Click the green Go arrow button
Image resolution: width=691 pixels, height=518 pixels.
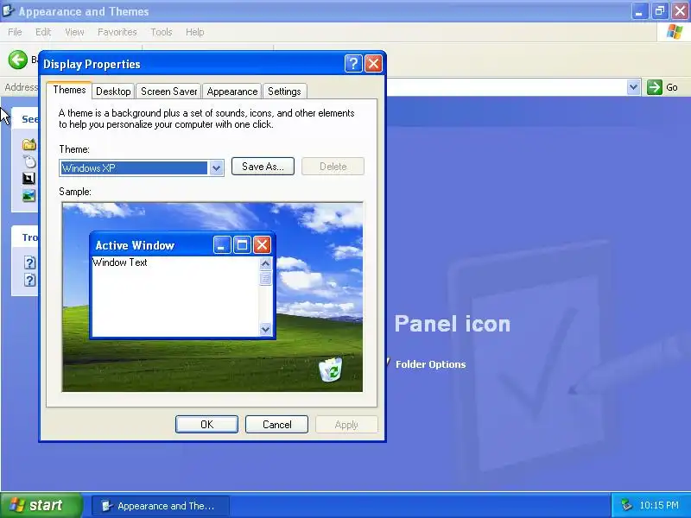coord(655,87)
